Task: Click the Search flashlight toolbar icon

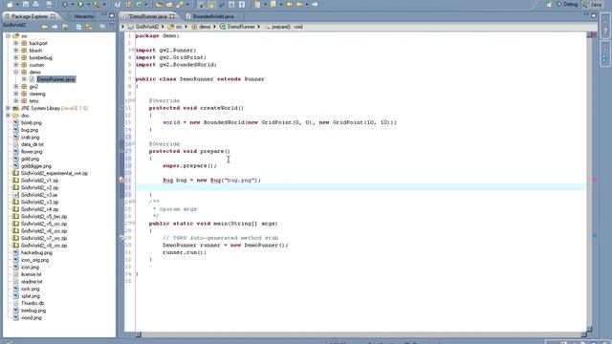Action: click(180, 4)
